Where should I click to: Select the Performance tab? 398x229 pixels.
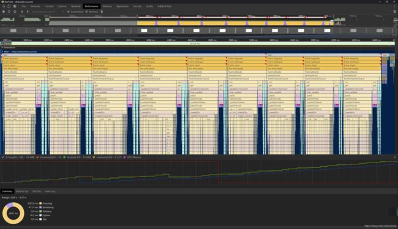(x=91, y=6)
